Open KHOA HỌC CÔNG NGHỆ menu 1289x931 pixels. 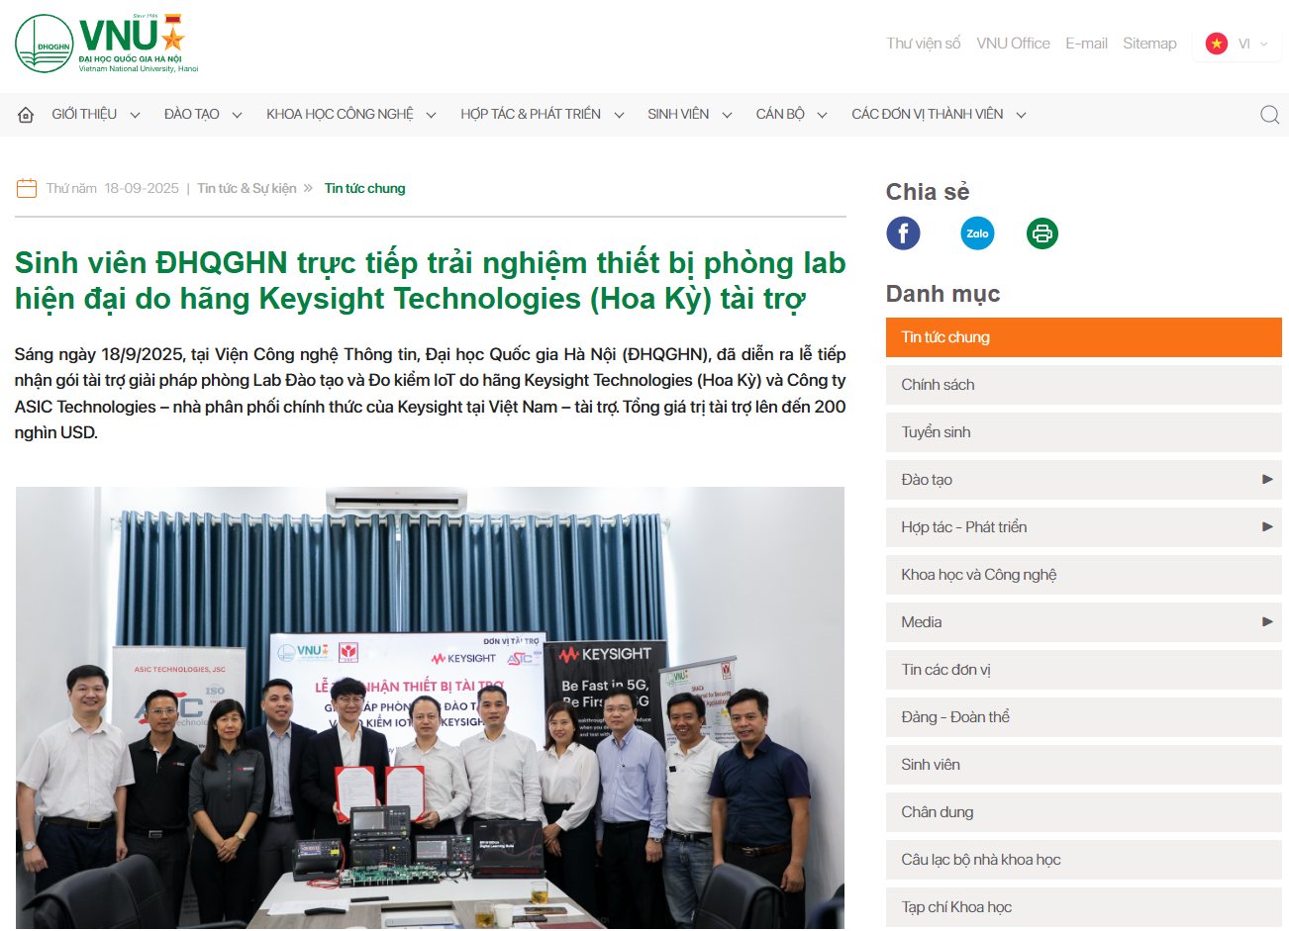point(351,115)
